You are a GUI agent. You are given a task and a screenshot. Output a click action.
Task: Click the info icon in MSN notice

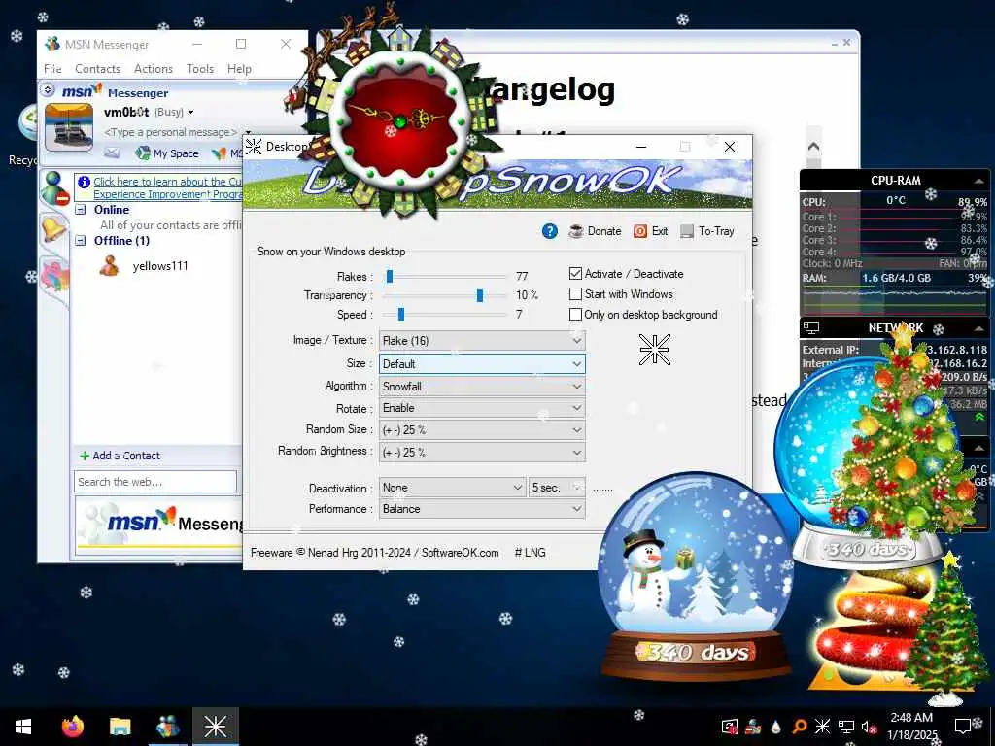click(x=84, y=182)
